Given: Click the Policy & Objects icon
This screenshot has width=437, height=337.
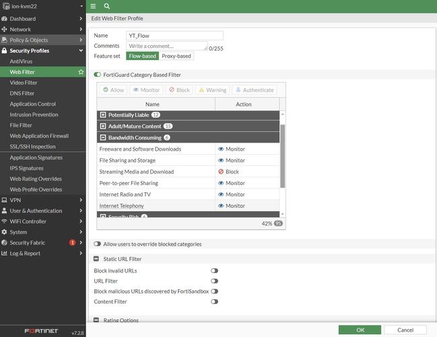Looking at the screenshot, I should 4,40.
